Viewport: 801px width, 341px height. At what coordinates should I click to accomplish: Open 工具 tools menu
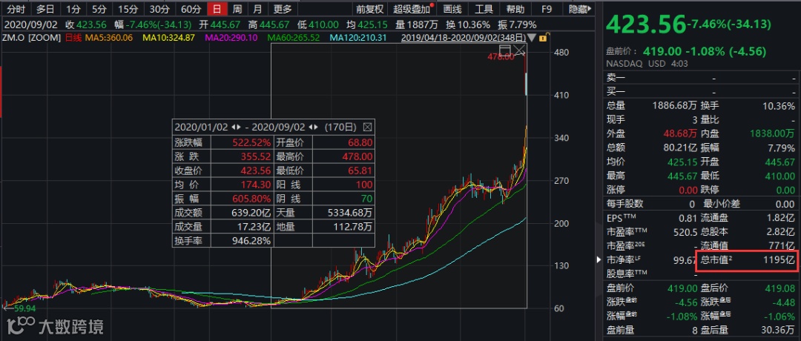click(484, 9)
